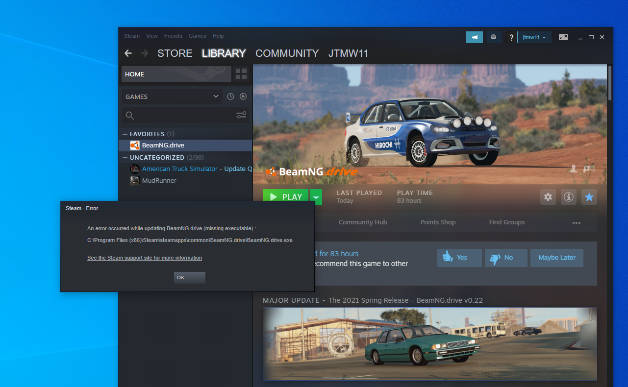Select MudRunner in the games list

(185, 180)
